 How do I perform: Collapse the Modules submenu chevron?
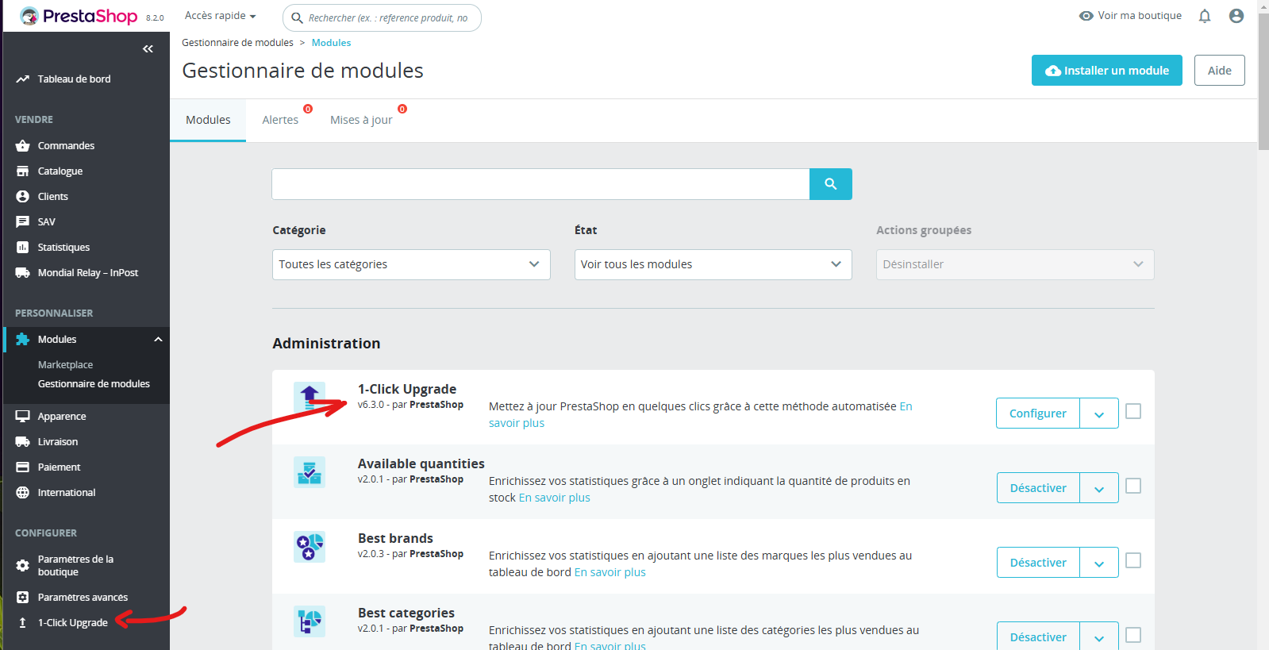(158, 339)
